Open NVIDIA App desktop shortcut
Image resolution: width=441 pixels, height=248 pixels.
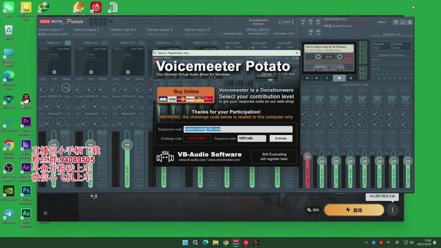9,193
